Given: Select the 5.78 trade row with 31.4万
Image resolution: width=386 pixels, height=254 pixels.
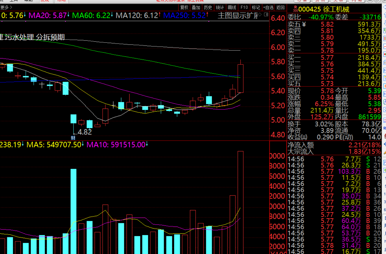Looking at the screenshot, I should tap(334, 245).
